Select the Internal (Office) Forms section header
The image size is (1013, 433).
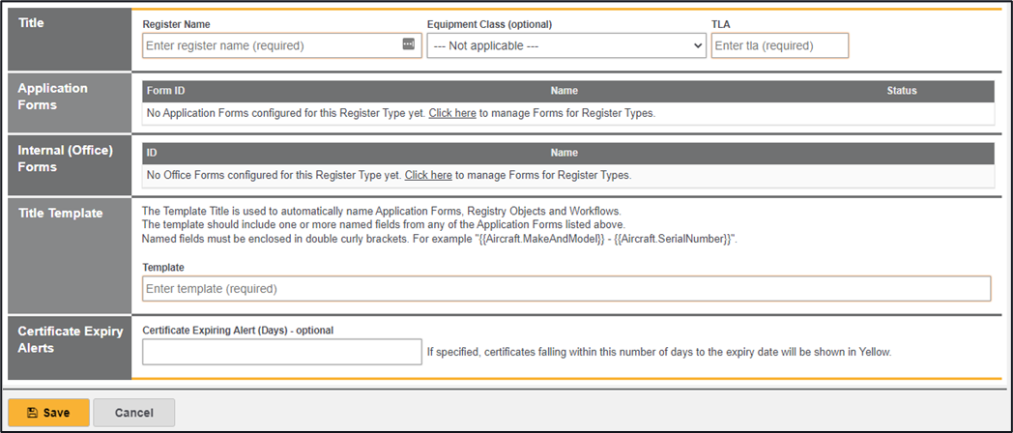(66, 159)
